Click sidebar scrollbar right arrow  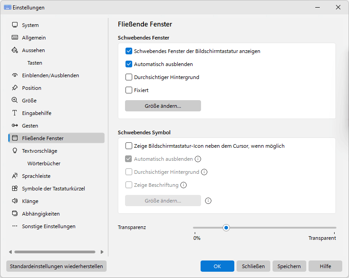coord(102,252)
